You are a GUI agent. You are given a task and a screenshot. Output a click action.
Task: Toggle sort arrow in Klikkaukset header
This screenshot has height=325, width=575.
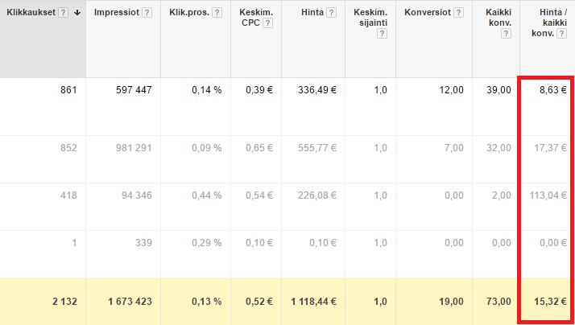pos(77,12)
